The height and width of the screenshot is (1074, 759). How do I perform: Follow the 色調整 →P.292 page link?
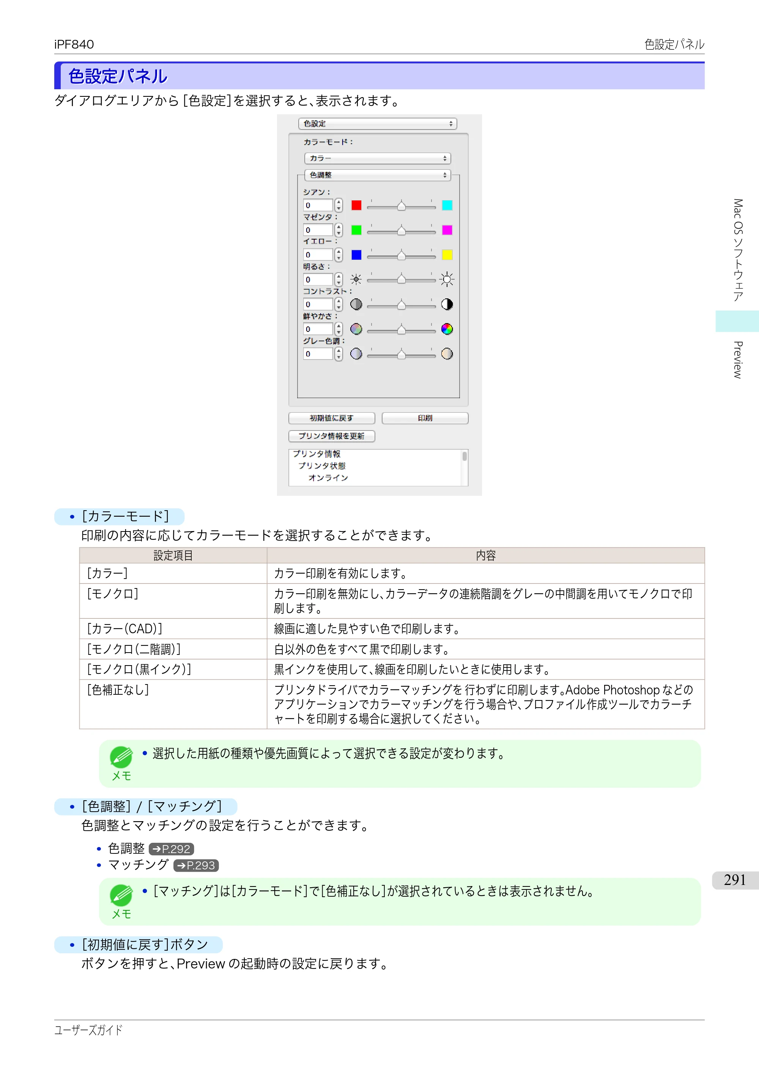pyautogui.click(x=171, y=849)
